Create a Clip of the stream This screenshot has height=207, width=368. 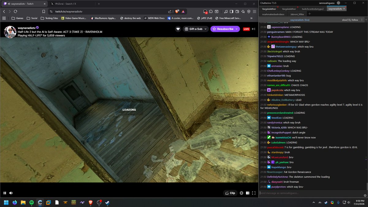230,193
